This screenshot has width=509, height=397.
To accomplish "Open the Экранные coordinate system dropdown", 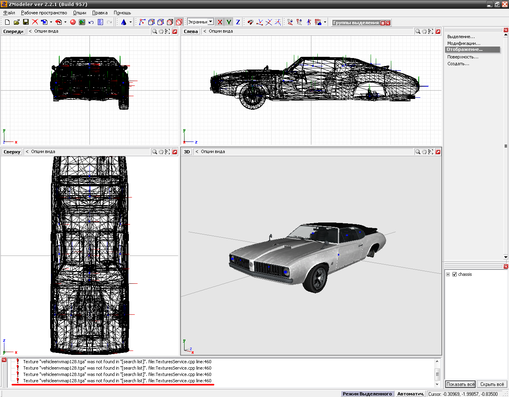I will tap(210, 22).
